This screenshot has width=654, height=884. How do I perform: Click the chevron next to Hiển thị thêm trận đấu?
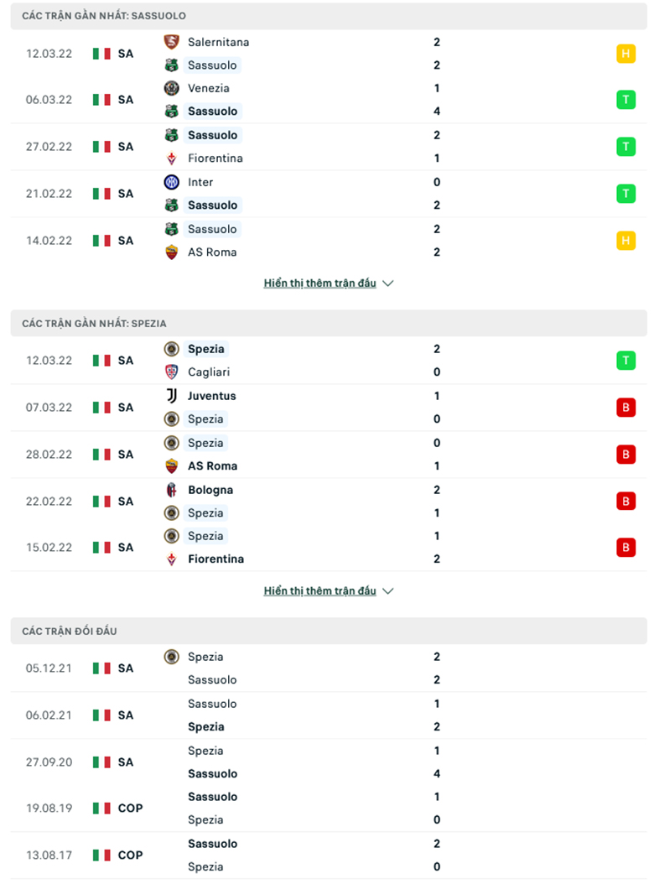tap(387, 283)
